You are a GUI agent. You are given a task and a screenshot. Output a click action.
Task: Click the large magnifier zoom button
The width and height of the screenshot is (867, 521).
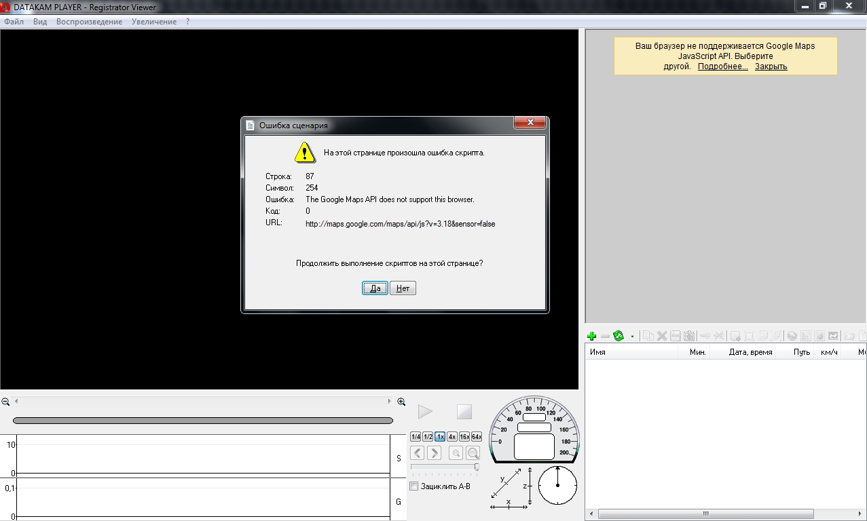pyautogui.click(x=473, y=453)
